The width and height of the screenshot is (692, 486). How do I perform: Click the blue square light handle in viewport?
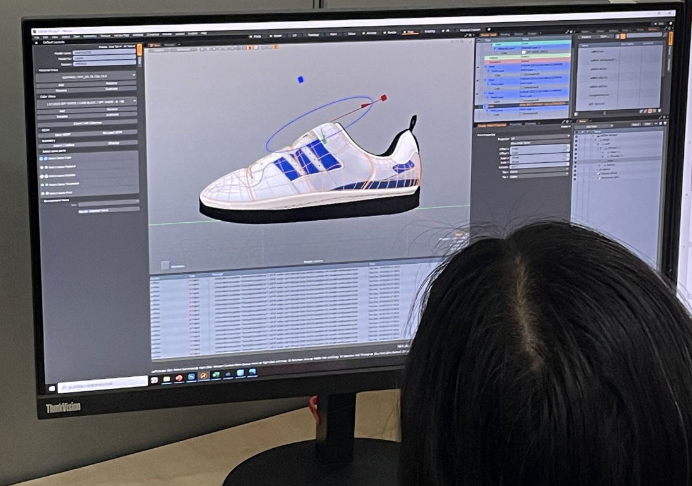[x=301, y=80]
